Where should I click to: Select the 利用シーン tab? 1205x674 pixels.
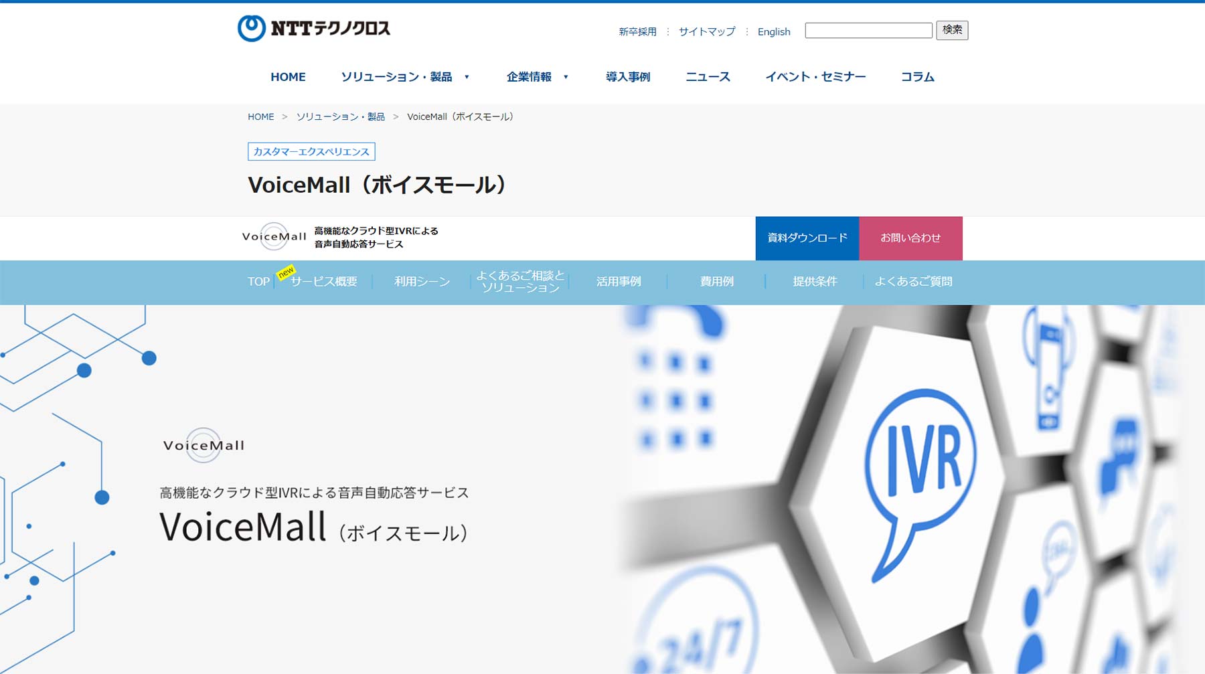coord(422,282)
